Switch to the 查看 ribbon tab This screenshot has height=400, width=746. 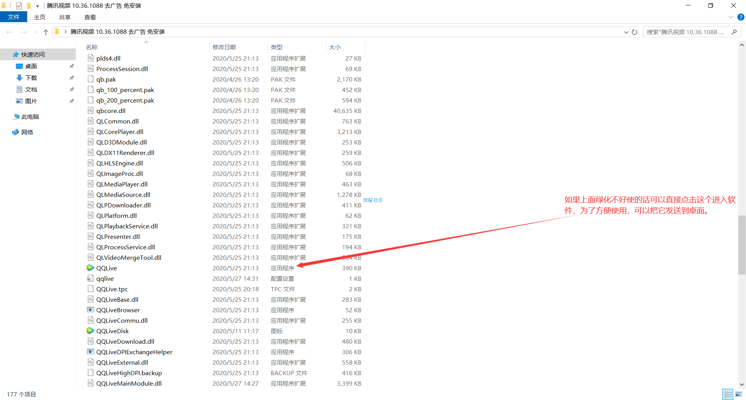[x=90, y=17]
